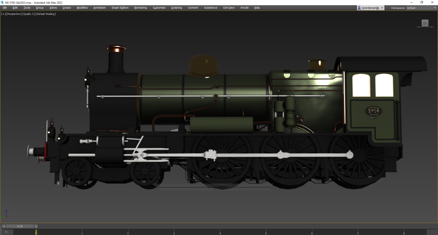Click the 3ds Max application icon
The height and width of the screenshot is (235, 438).
2,2
